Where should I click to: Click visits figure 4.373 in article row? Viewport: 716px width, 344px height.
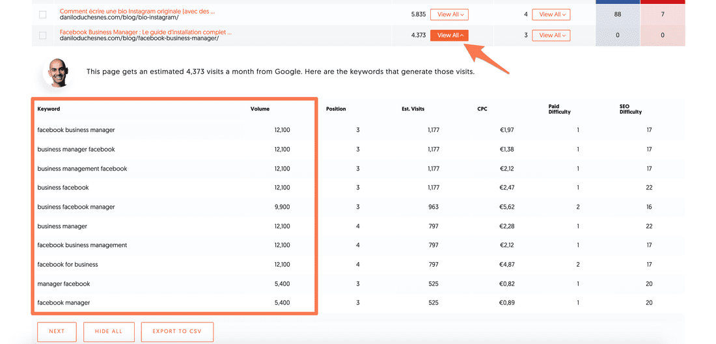(419, 35)
